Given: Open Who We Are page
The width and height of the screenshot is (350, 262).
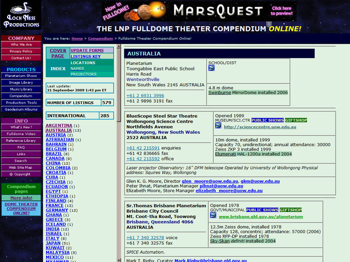Looking at the screenshot, I should point(21,45).
